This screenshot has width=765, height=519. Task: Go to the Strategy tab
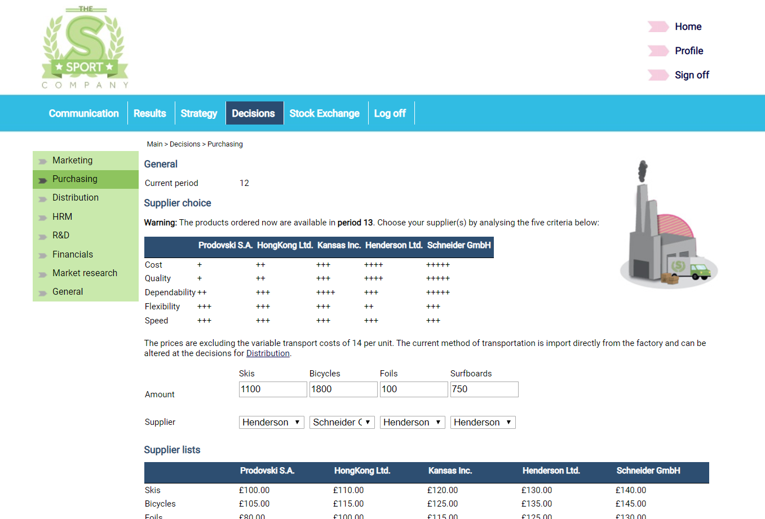(198, 113)
